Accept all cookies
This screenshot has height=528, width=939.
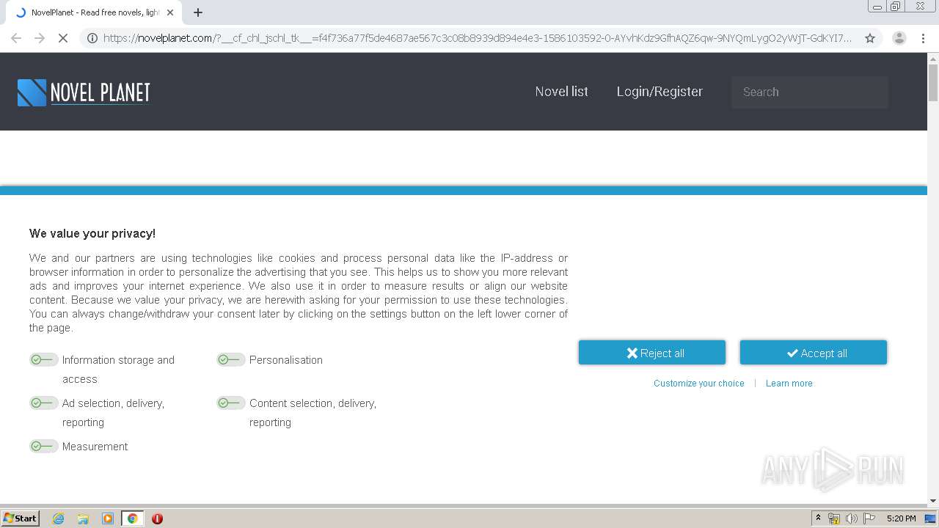(x=814, y=353)
